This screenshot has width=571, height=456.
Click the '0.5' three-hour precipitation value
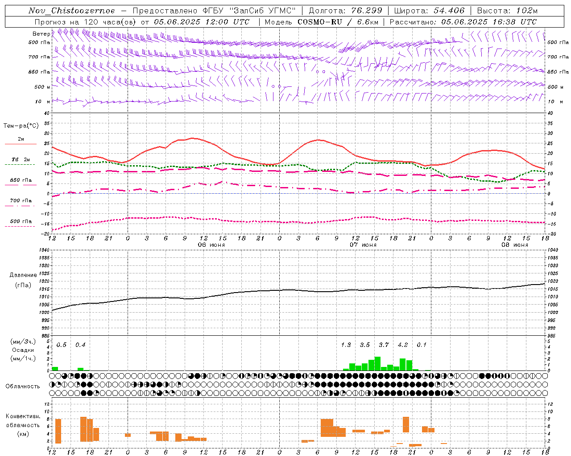[x=62, y=345]
